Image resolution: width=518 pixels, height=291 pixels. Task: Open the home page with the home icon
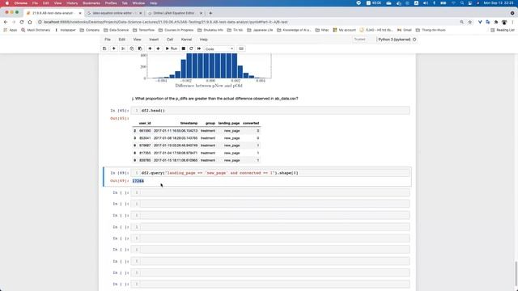pyautogui.click(x=30, y=22)
